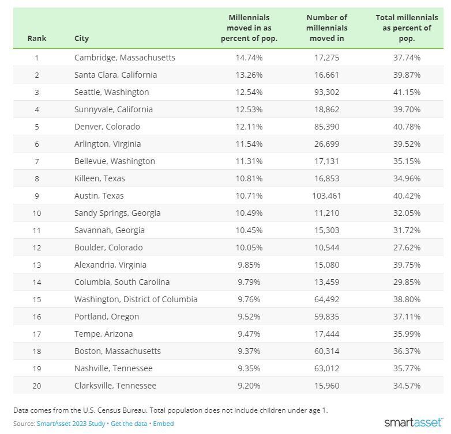Select the Washington, District of Columbia cell
The width and height of the screenshot is (451, 434).
click(136, 299)
